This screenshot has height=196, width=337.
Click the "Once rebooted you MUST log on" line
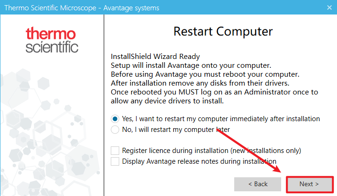click(x=214, y=92)
